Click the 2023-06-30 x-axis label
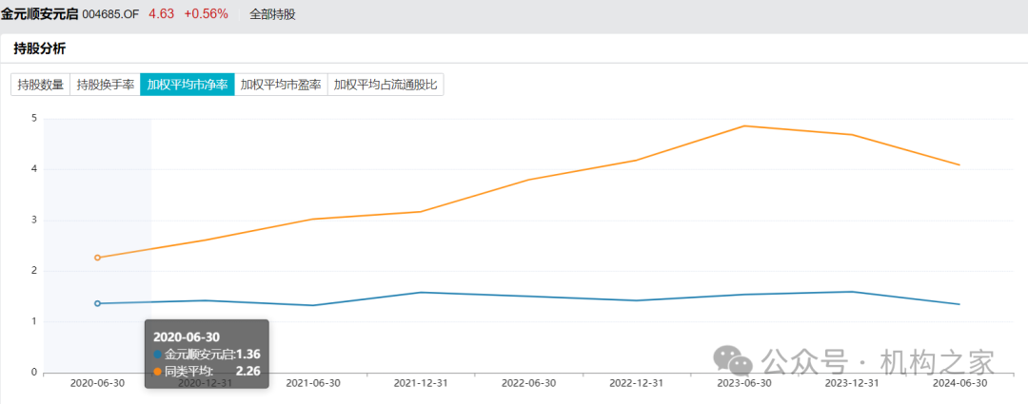 744,384
